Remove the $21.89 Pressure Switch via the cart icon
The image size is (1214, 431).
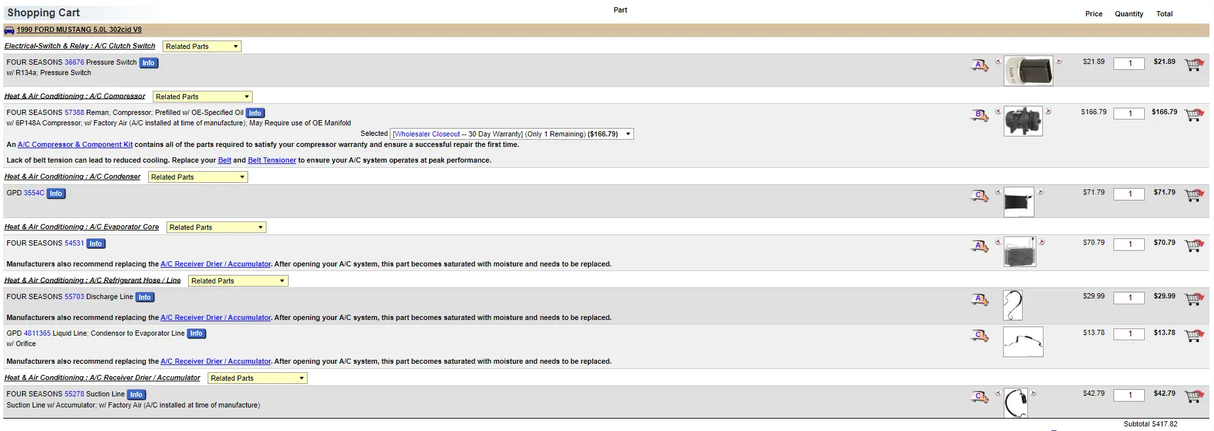(x=1194, y=65)
